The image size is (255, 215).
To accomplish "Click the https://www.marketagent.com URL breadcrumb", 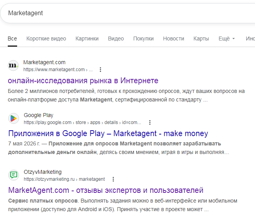I will pos(58,70).
